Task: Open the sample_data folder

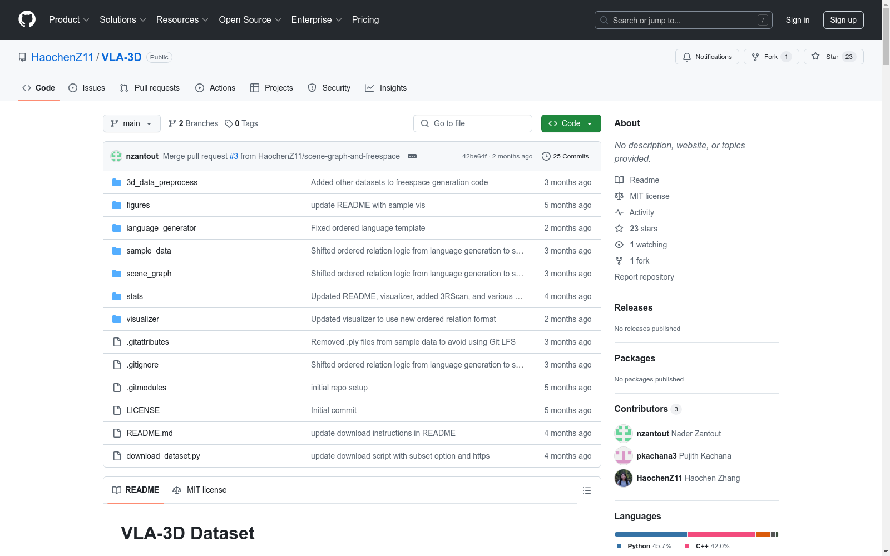Action: pyautogui.click(x=149, y=251)
